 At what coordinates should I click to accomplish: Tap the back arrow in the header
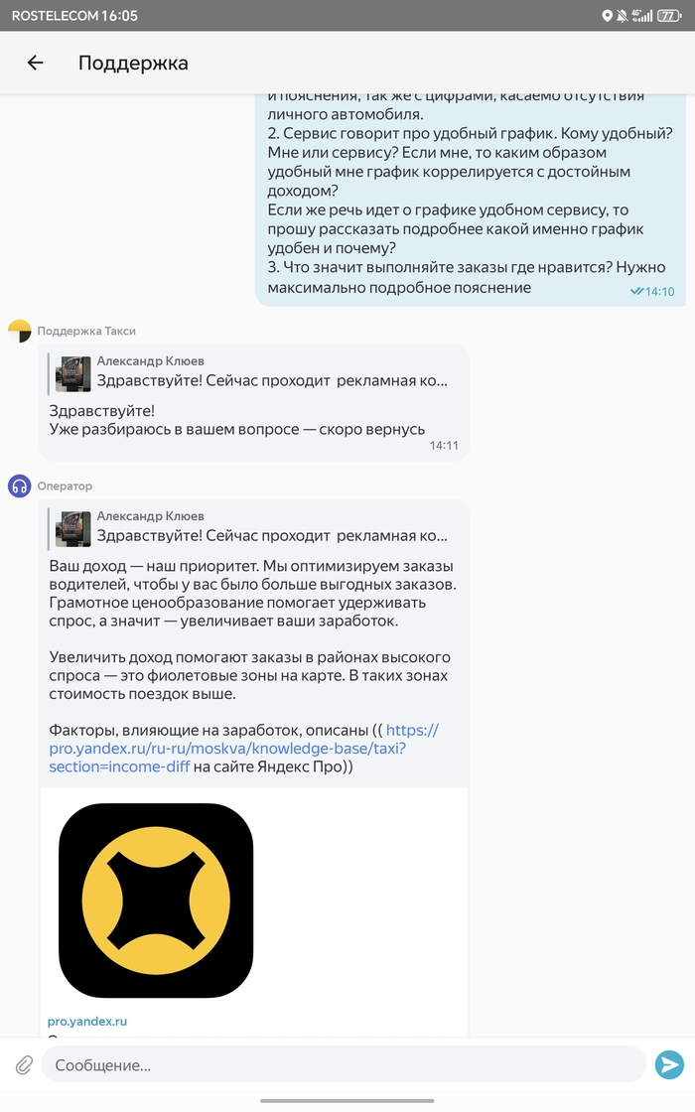click(36, 64)
